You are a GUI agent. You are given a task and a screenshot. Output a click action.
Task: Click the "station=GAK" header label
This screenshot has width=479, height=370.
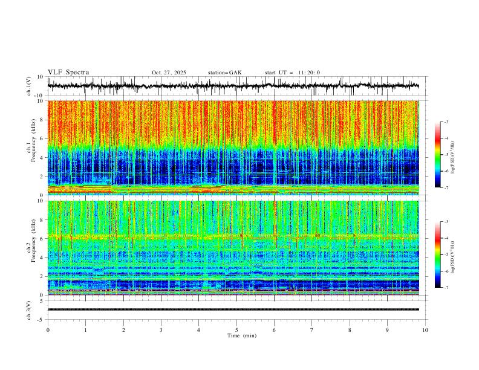coord(224,73)
